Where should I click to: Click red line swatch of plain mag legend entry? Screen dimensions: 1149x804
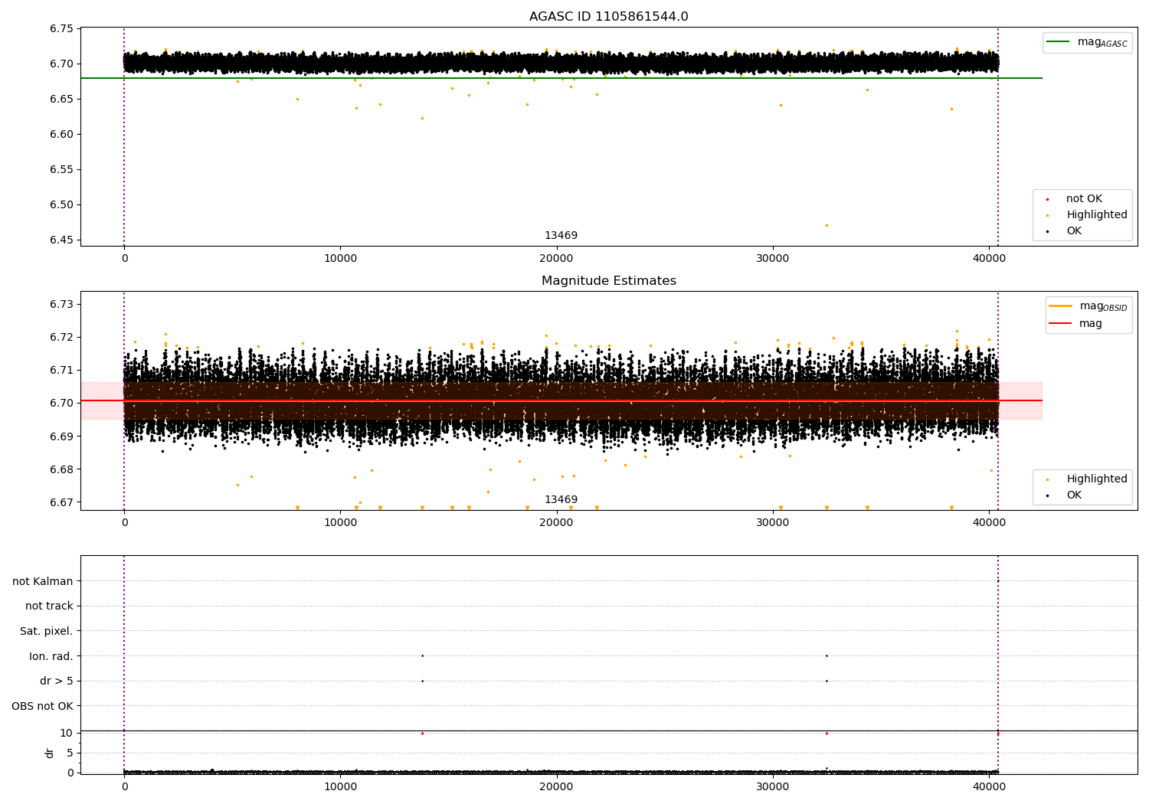[x=1060, y=324]
